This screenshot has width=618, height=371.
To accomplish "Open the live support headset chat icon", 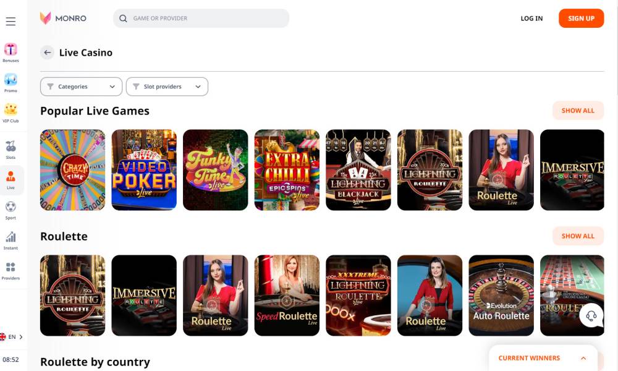I will click(591, 316).
